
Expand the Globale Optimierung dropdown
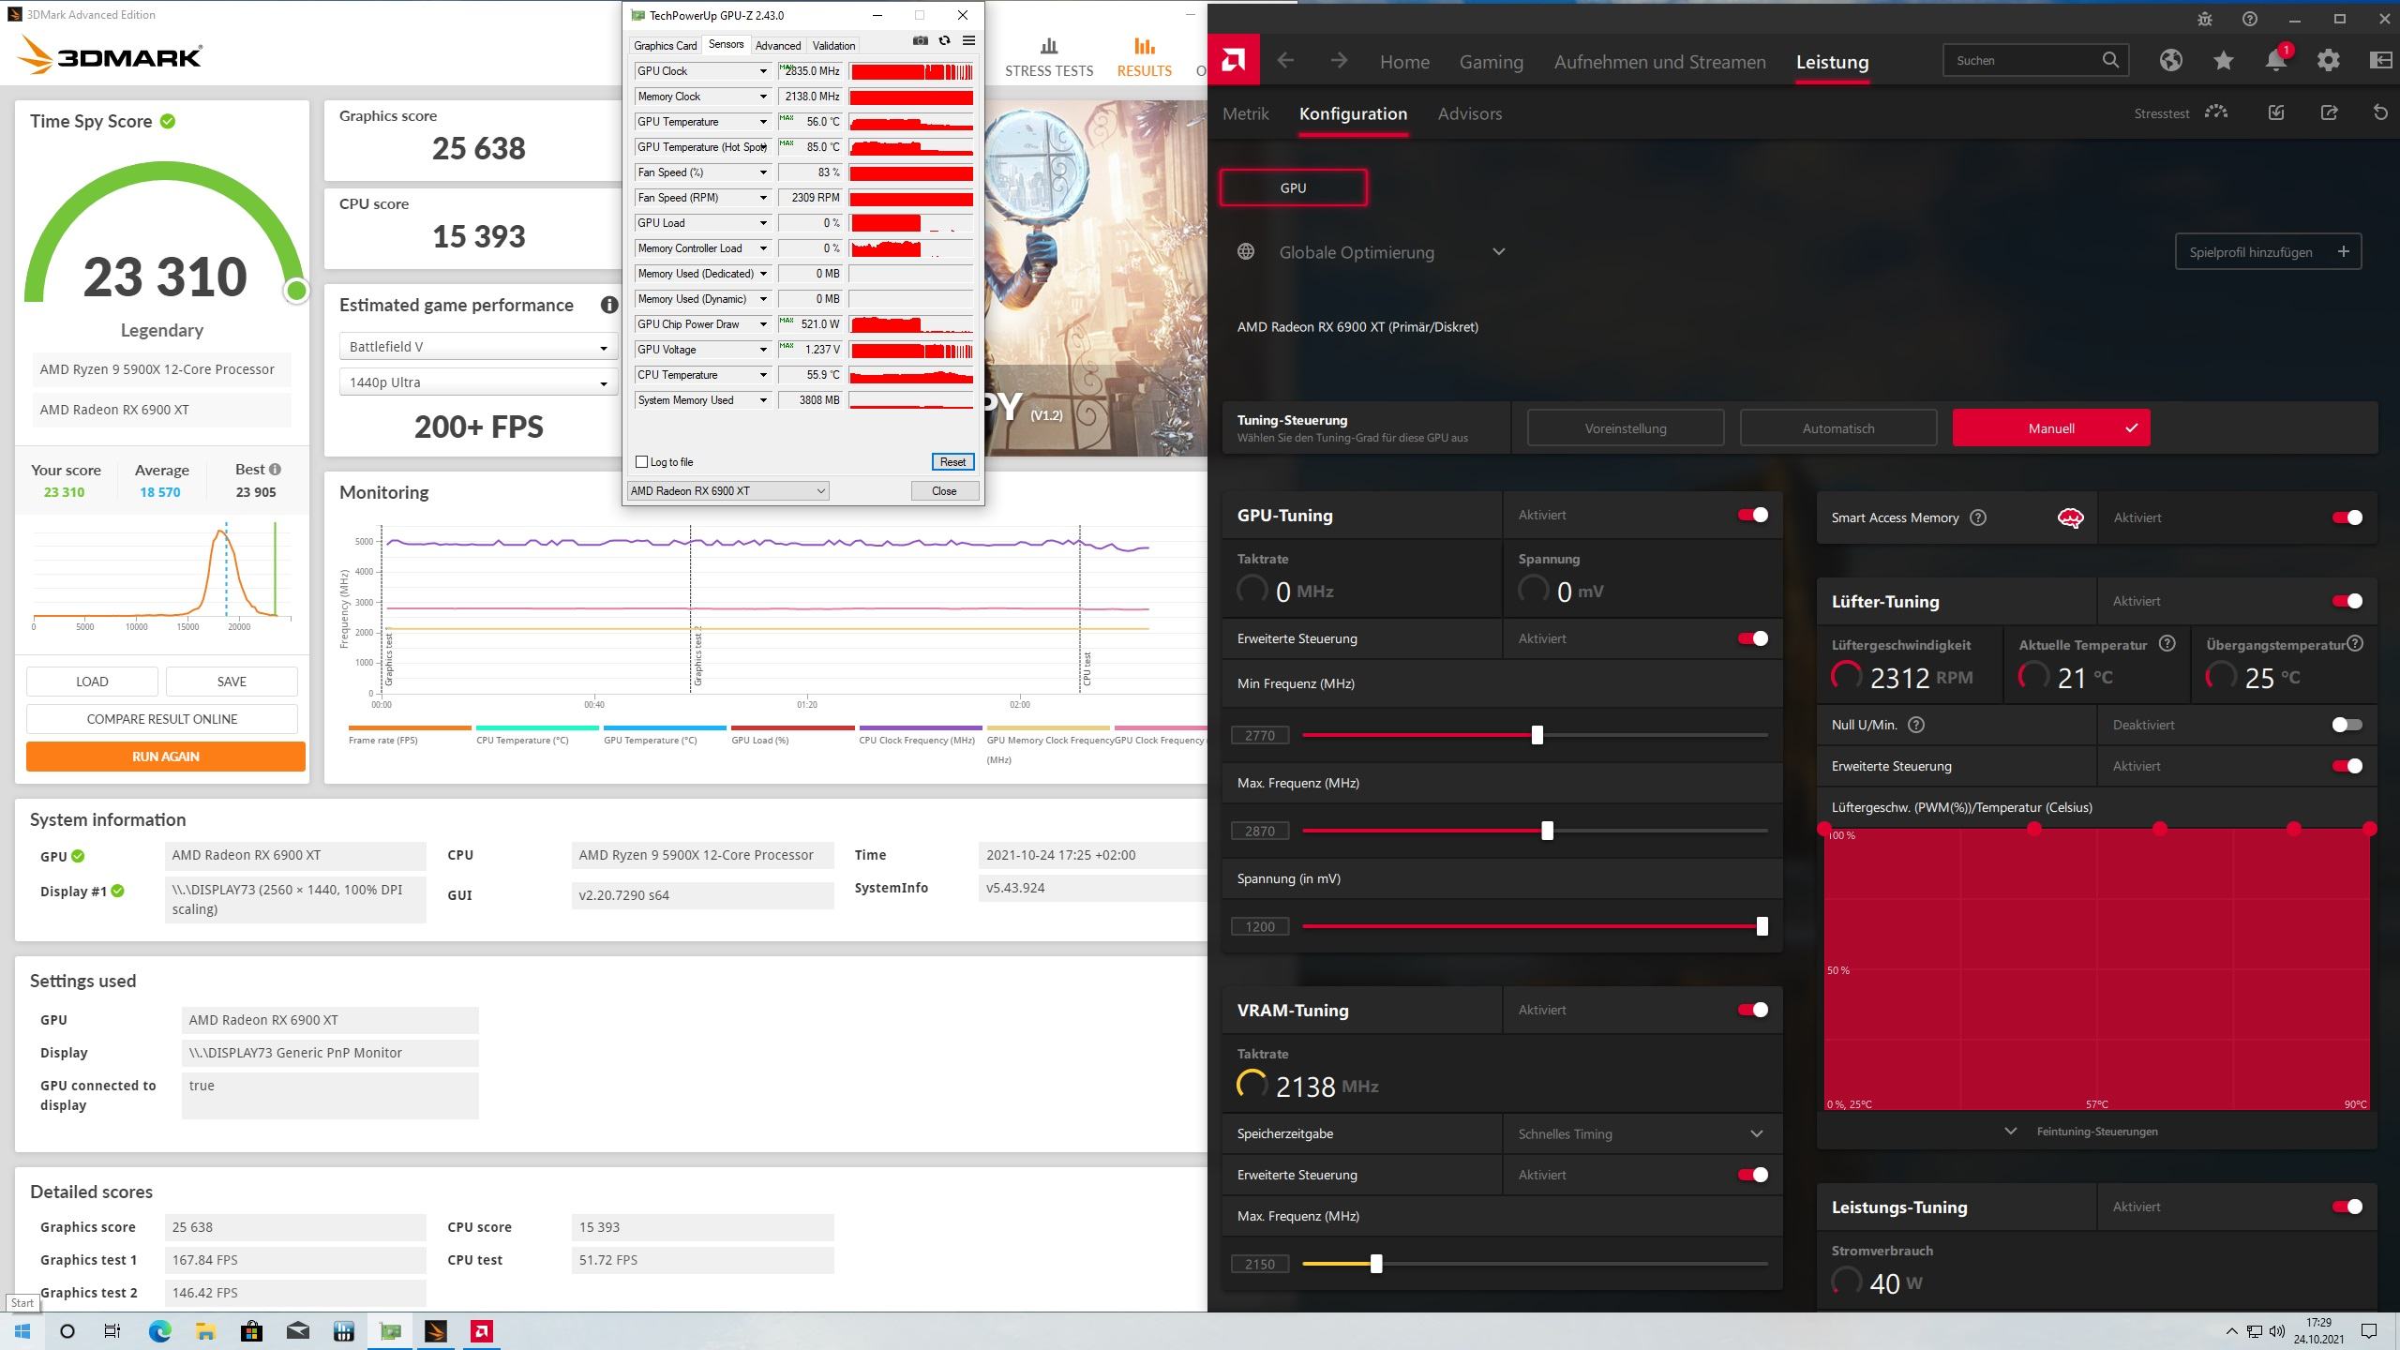[x=1498, y=251]
